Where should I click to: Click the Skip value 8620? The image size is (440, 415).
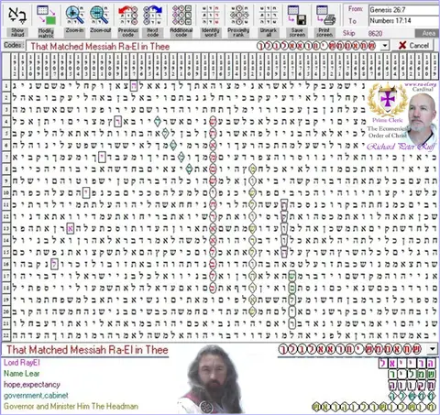point(375,33)
